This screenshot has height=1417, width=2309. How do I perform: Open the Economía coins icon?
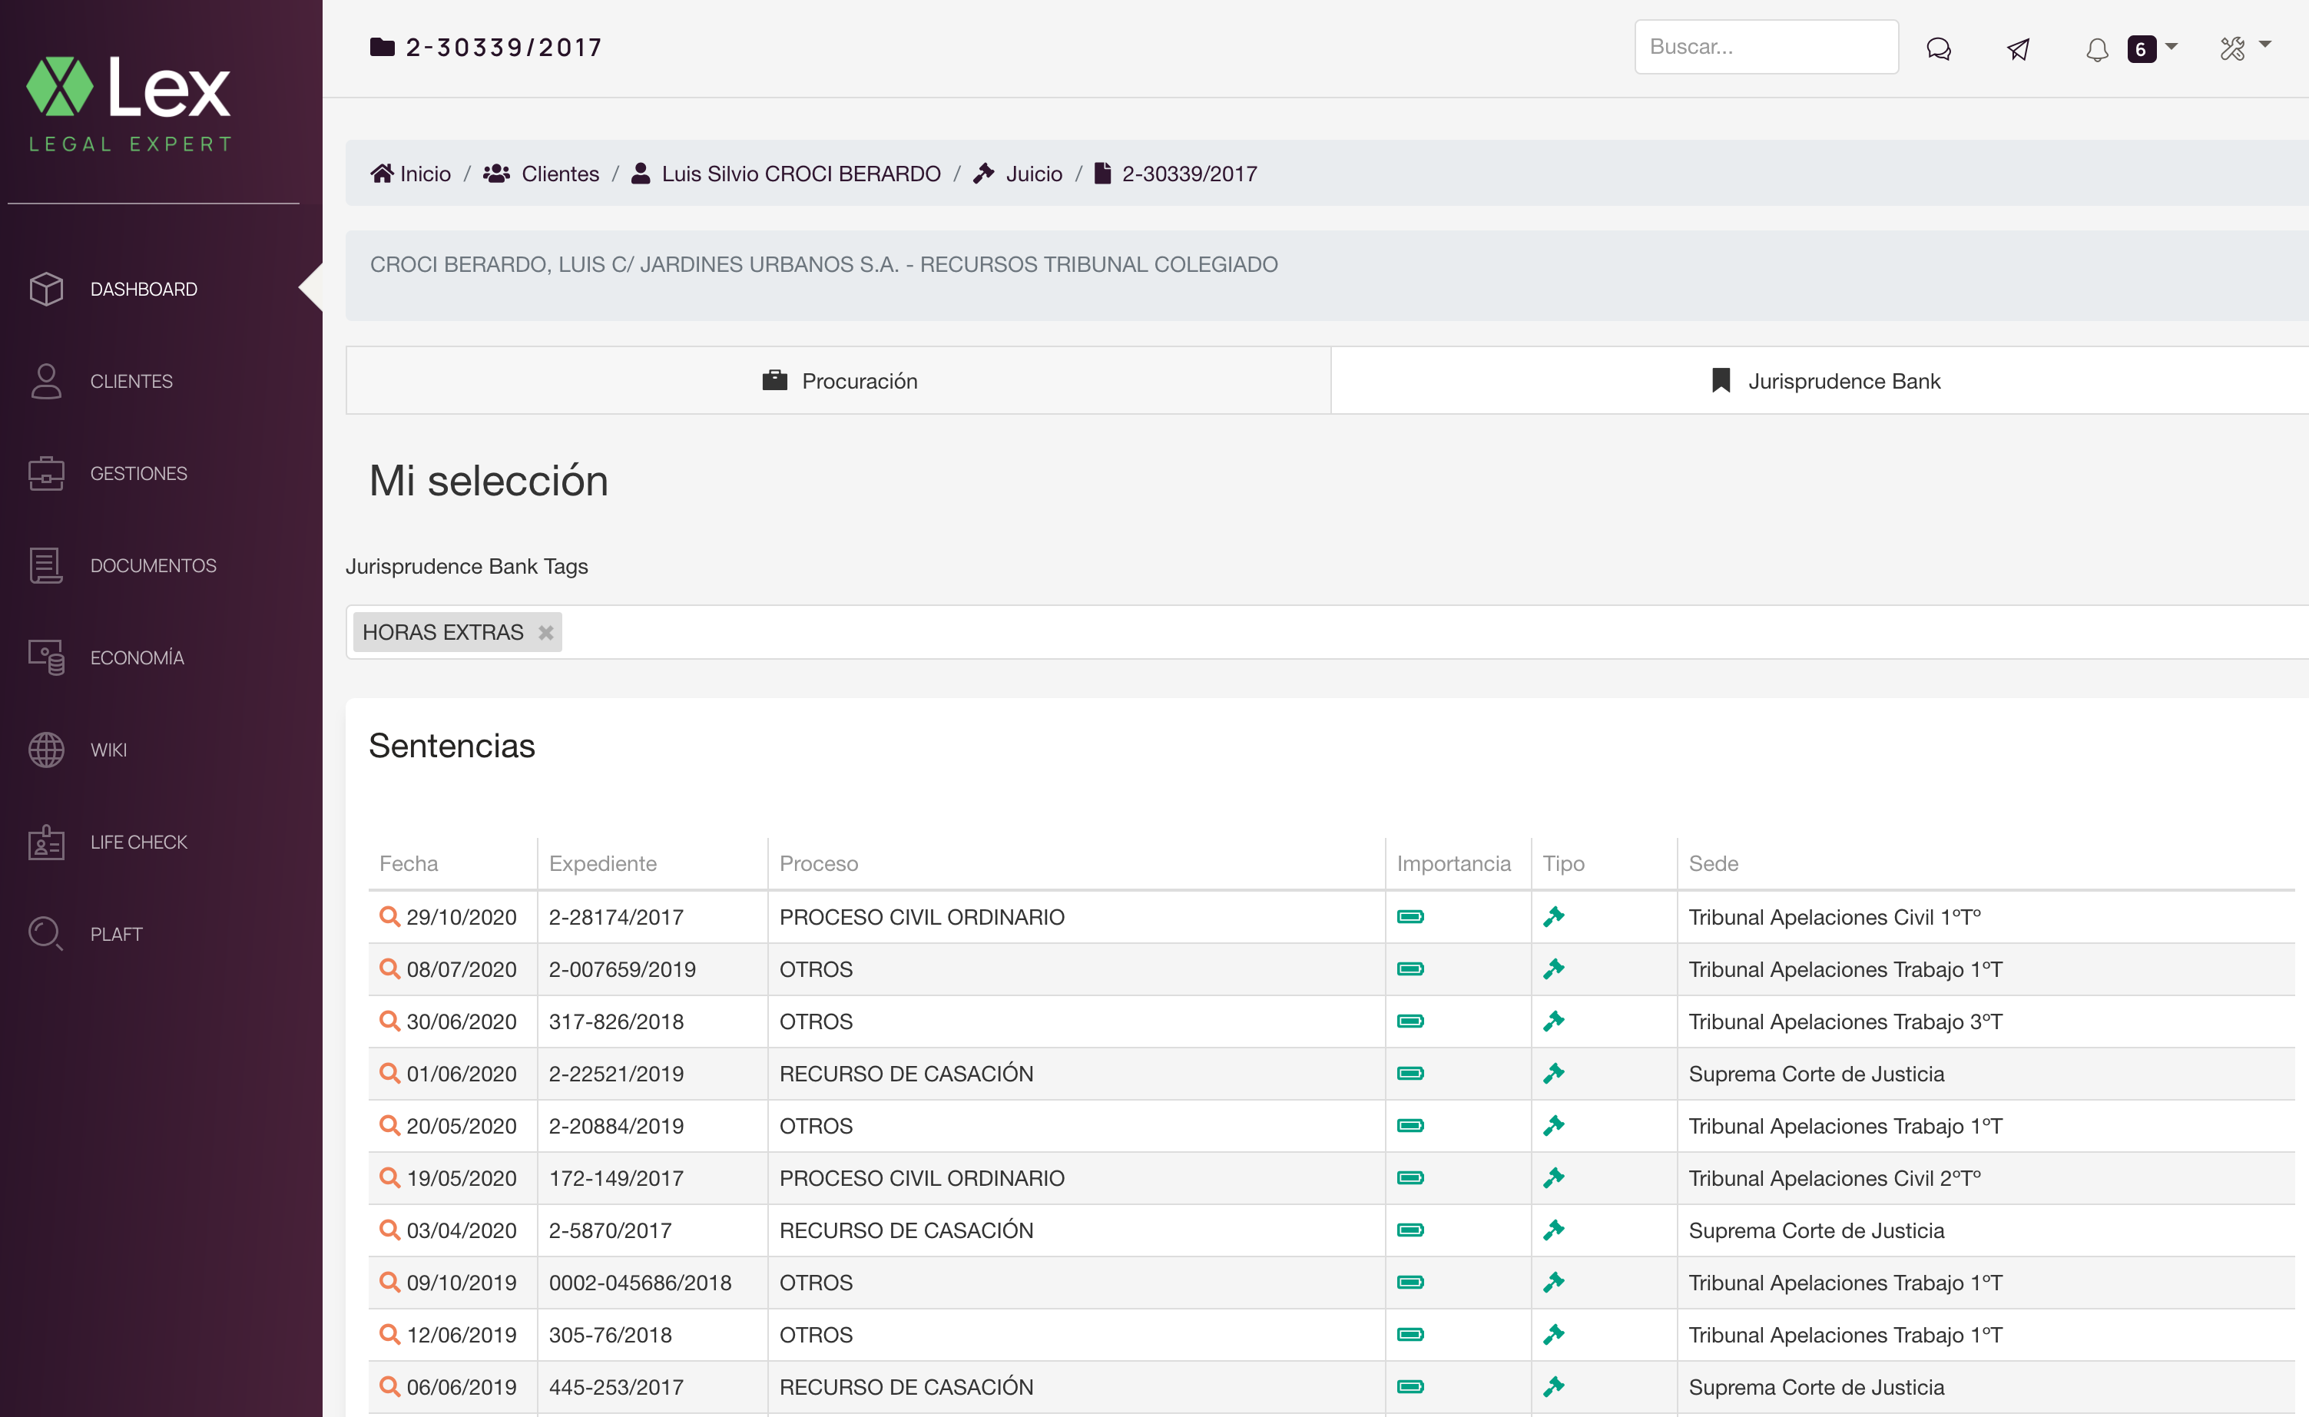(46, 658)
